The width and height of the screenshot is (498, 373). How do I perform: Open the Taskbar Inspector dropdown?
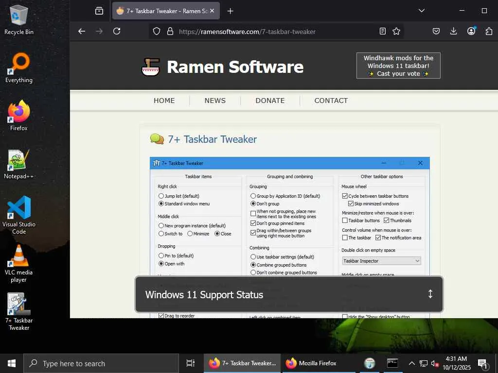[x=381, y=261]
